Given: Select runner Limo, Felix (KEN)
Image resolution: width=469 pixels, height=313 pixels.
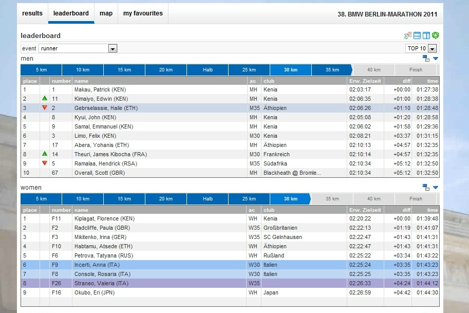Looking at the screenshot, I should 230,136.
